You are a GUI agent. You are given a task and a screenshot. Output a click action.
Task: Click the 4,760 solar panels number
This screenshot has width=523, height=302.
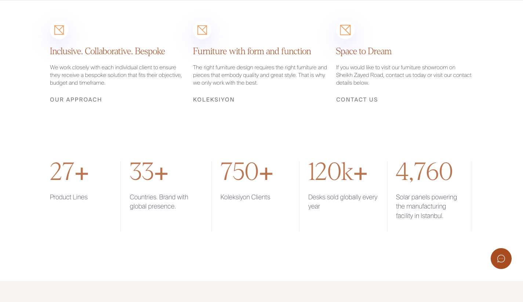(x=424, y=172)
